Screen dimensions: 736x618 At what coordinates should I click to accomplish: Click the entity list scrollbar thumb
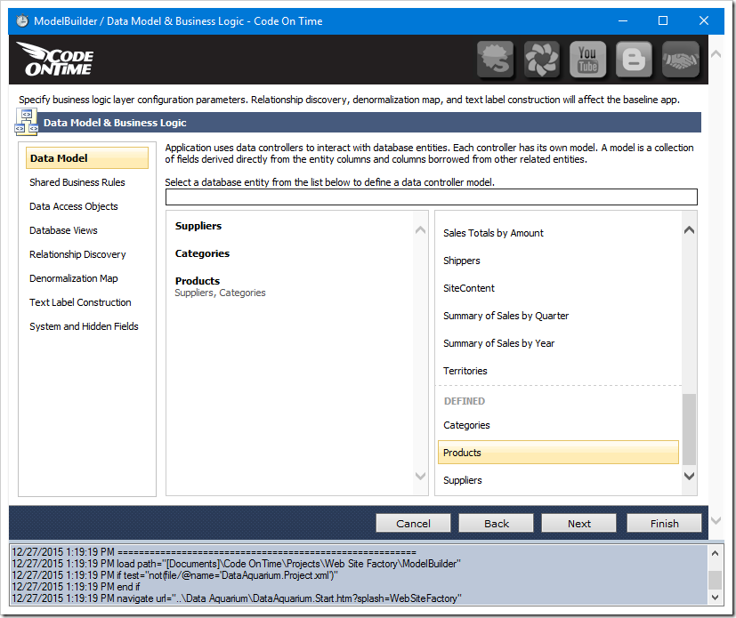coord(689,429)
